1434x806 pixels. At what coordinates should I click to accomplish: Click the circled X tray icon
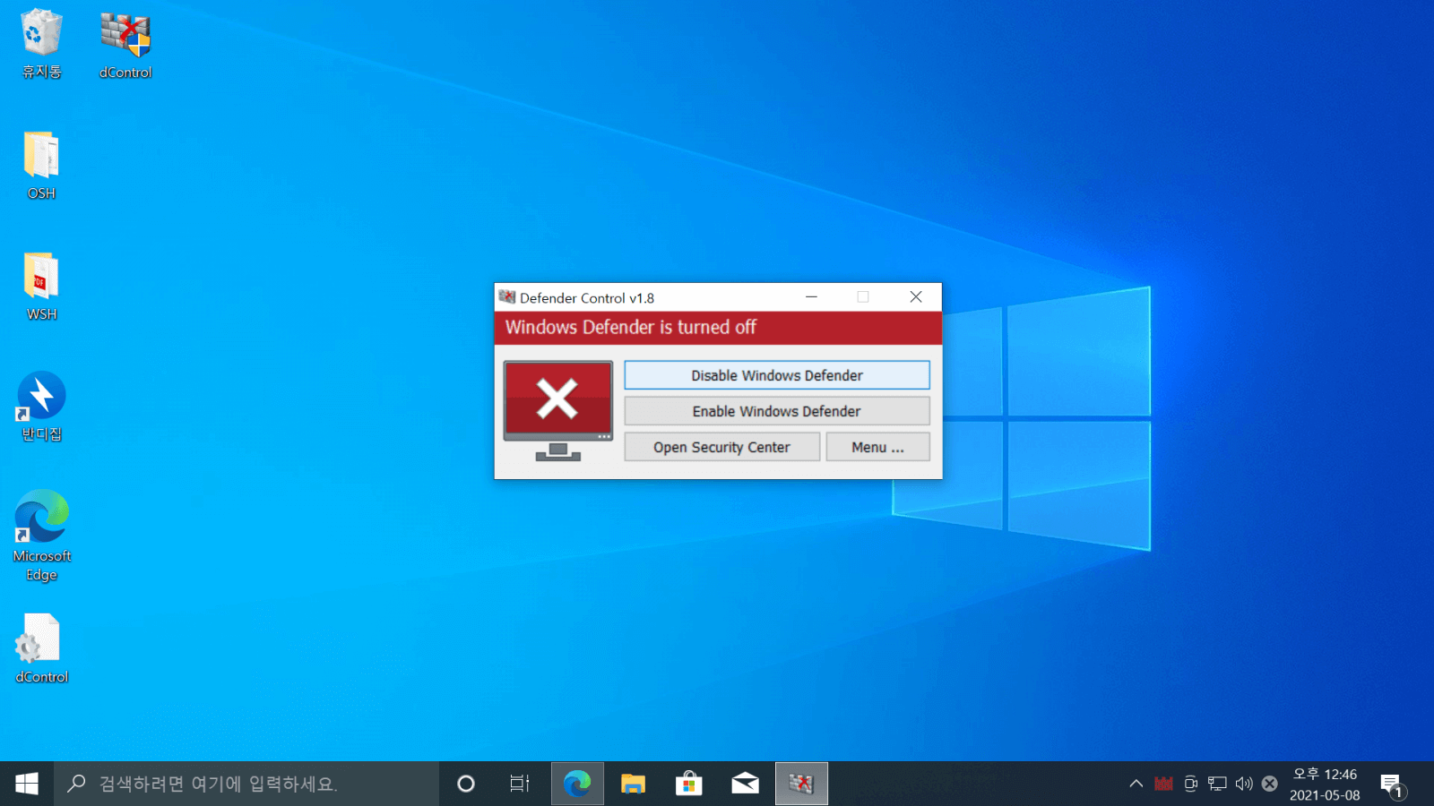pos(1270,784)
